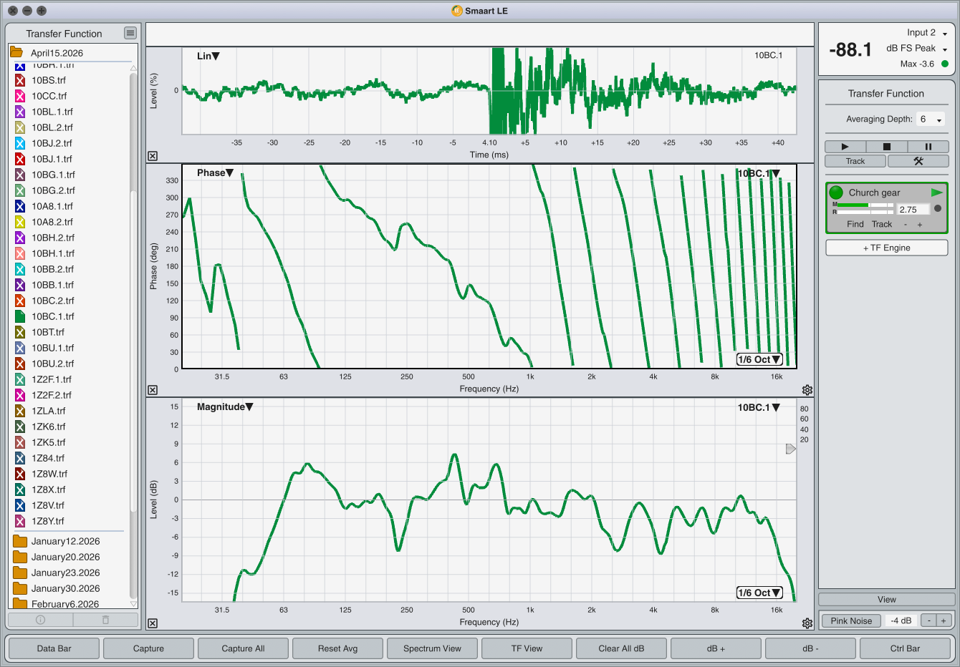Toggle visibility of the 1ZK5.trf trace
960x667 pixels.
click(x=20, y=442)
